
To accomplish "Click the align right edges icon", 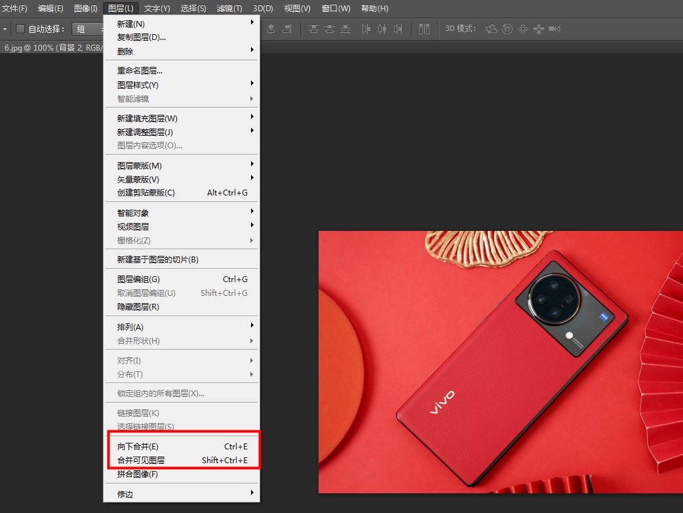I will coord(286,29).
